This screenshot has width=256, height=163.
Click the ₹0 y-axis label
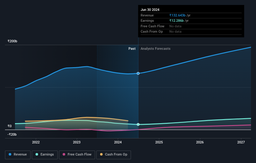coord(9,126)
